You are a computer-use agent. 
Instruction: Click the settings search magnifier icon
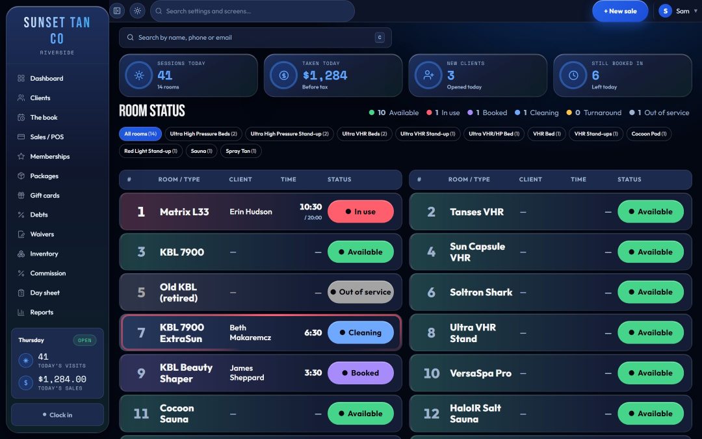click(159, 11)
